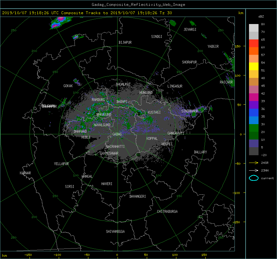This screenshot has width=277, height=259.
Task: Click the JEVARGI city label
Action: point(190,30)
